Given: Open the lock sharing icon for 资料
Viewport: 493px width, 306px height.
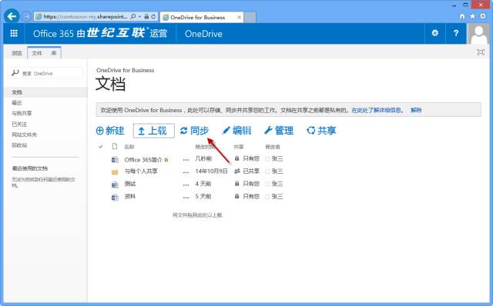Looking at the screenshot, I should [x=236, y=196].
